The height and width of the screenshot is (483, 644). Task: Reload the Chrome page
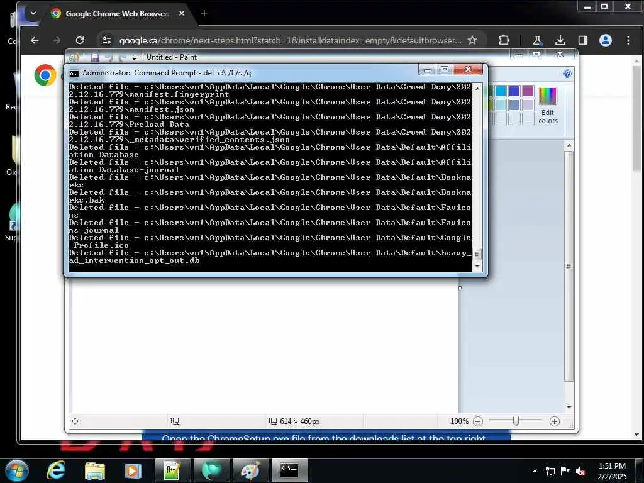tap(80, 40)
